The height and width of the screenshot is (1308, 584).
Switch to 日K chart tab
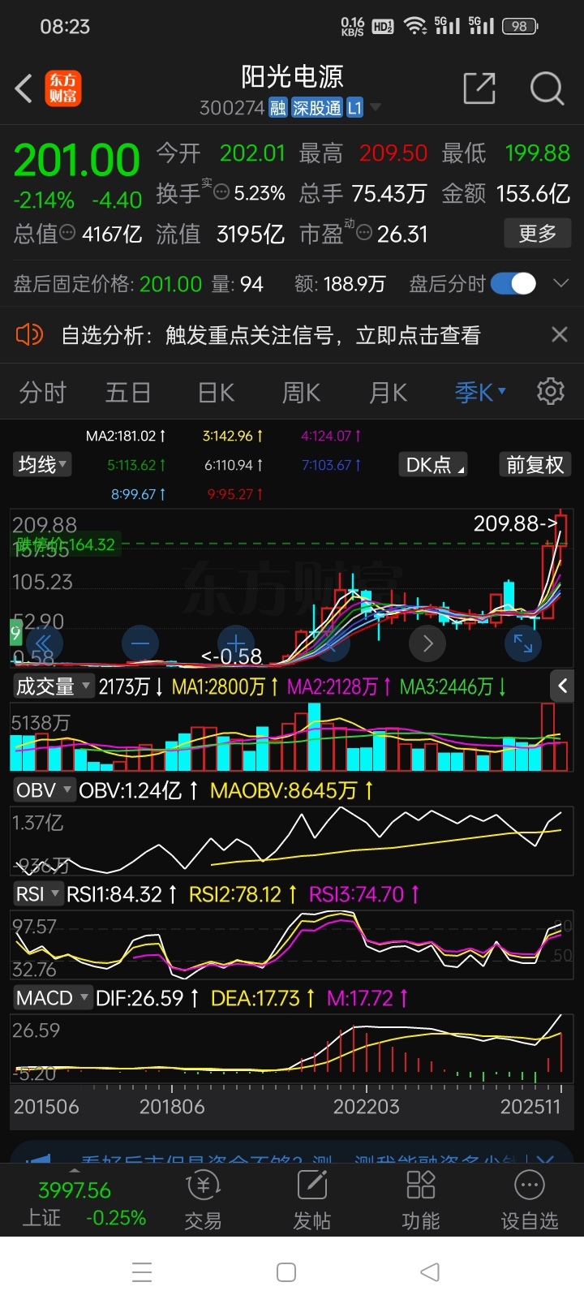(216, 393)
